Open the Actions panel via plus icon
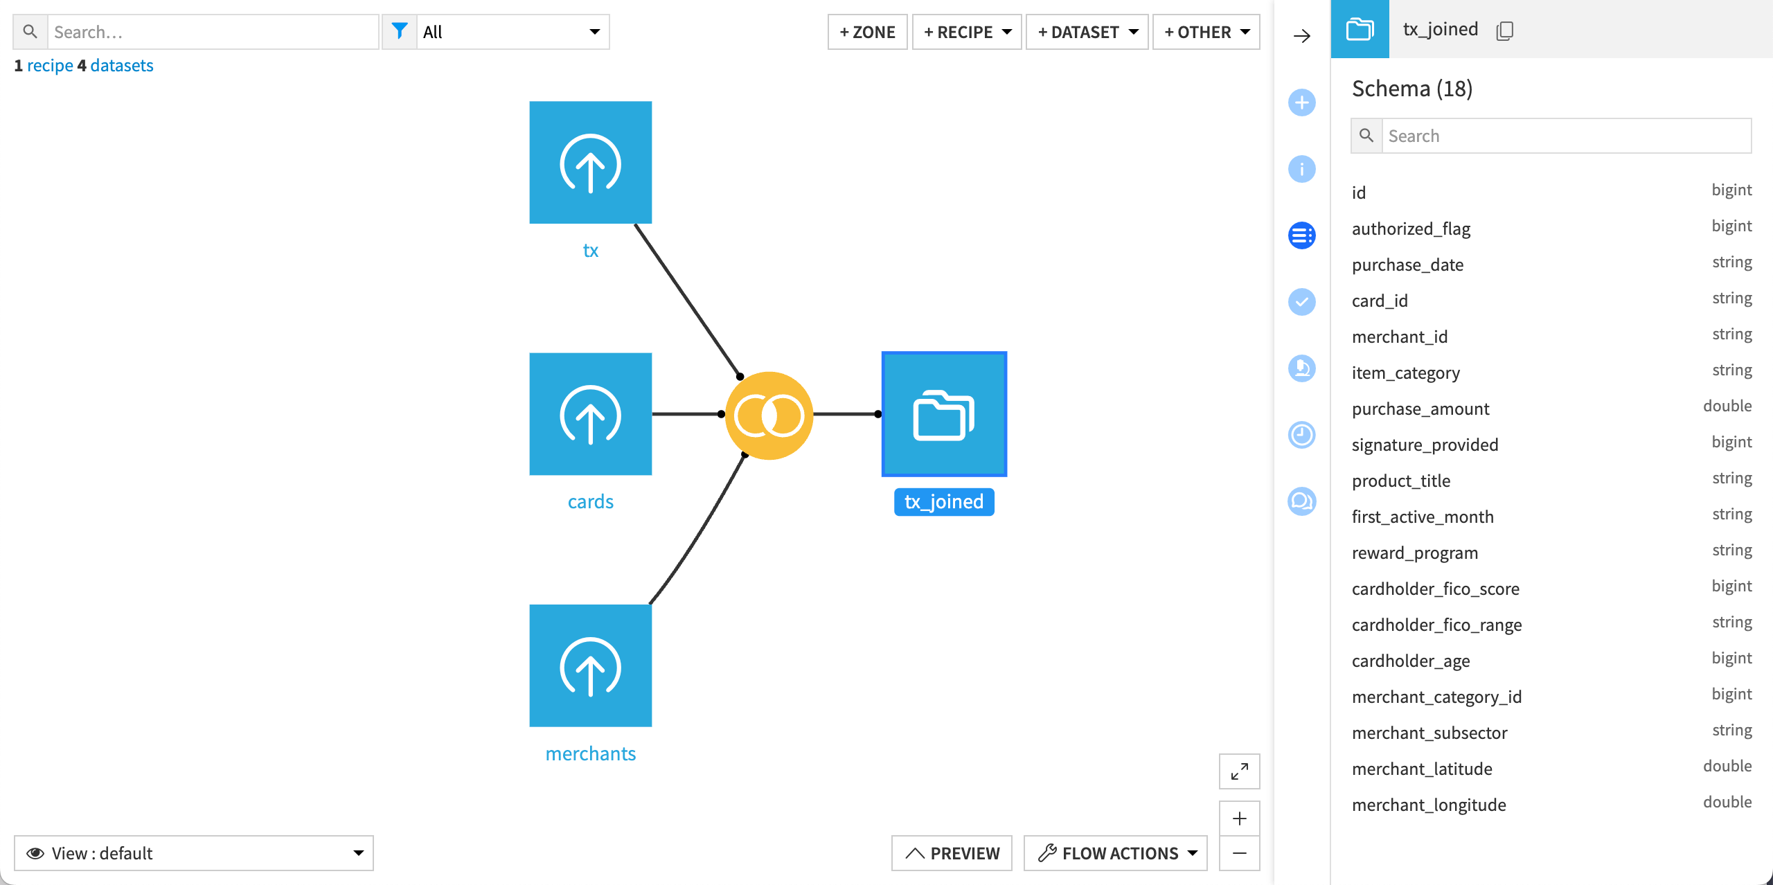 pyautogui.click(x=1302, y=102)
